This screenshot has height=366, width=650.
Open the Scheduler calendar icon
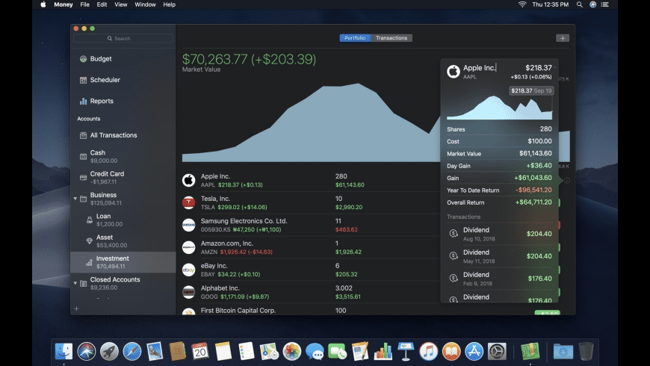84,80
